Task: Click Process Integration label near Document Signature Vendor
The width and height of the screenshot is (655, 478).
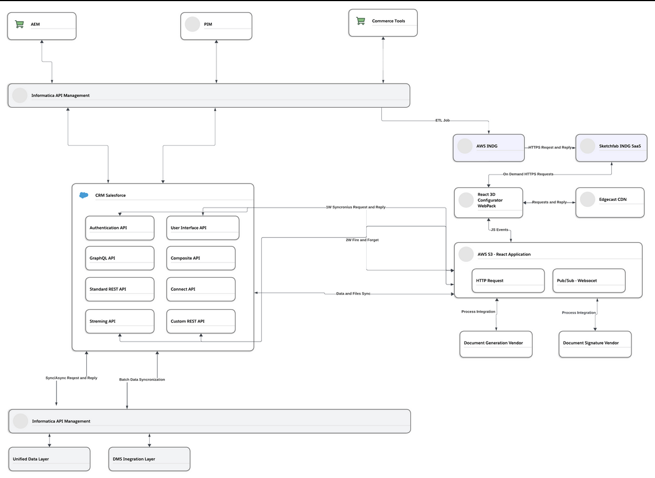Action: point(579,312)
